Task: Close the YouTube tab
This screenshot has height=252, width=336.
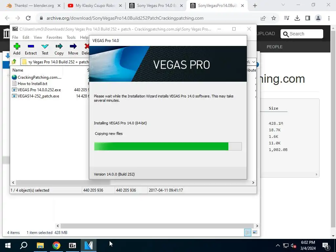Action: [120, 6]
